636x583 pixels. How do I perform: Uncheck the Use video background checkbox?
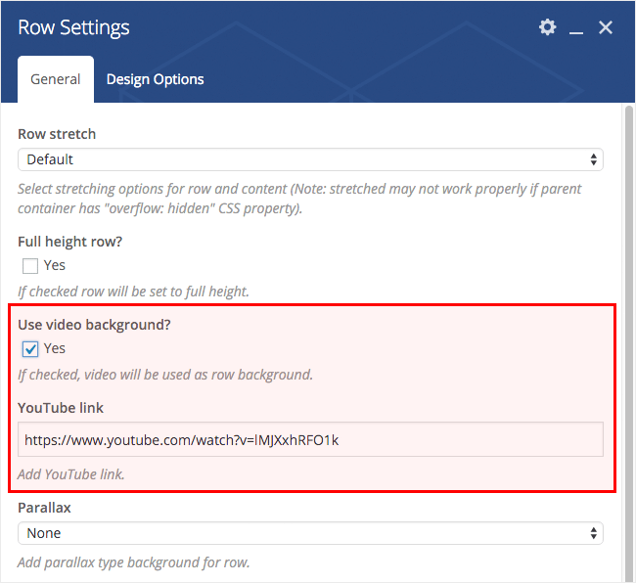tap(30, 348)
